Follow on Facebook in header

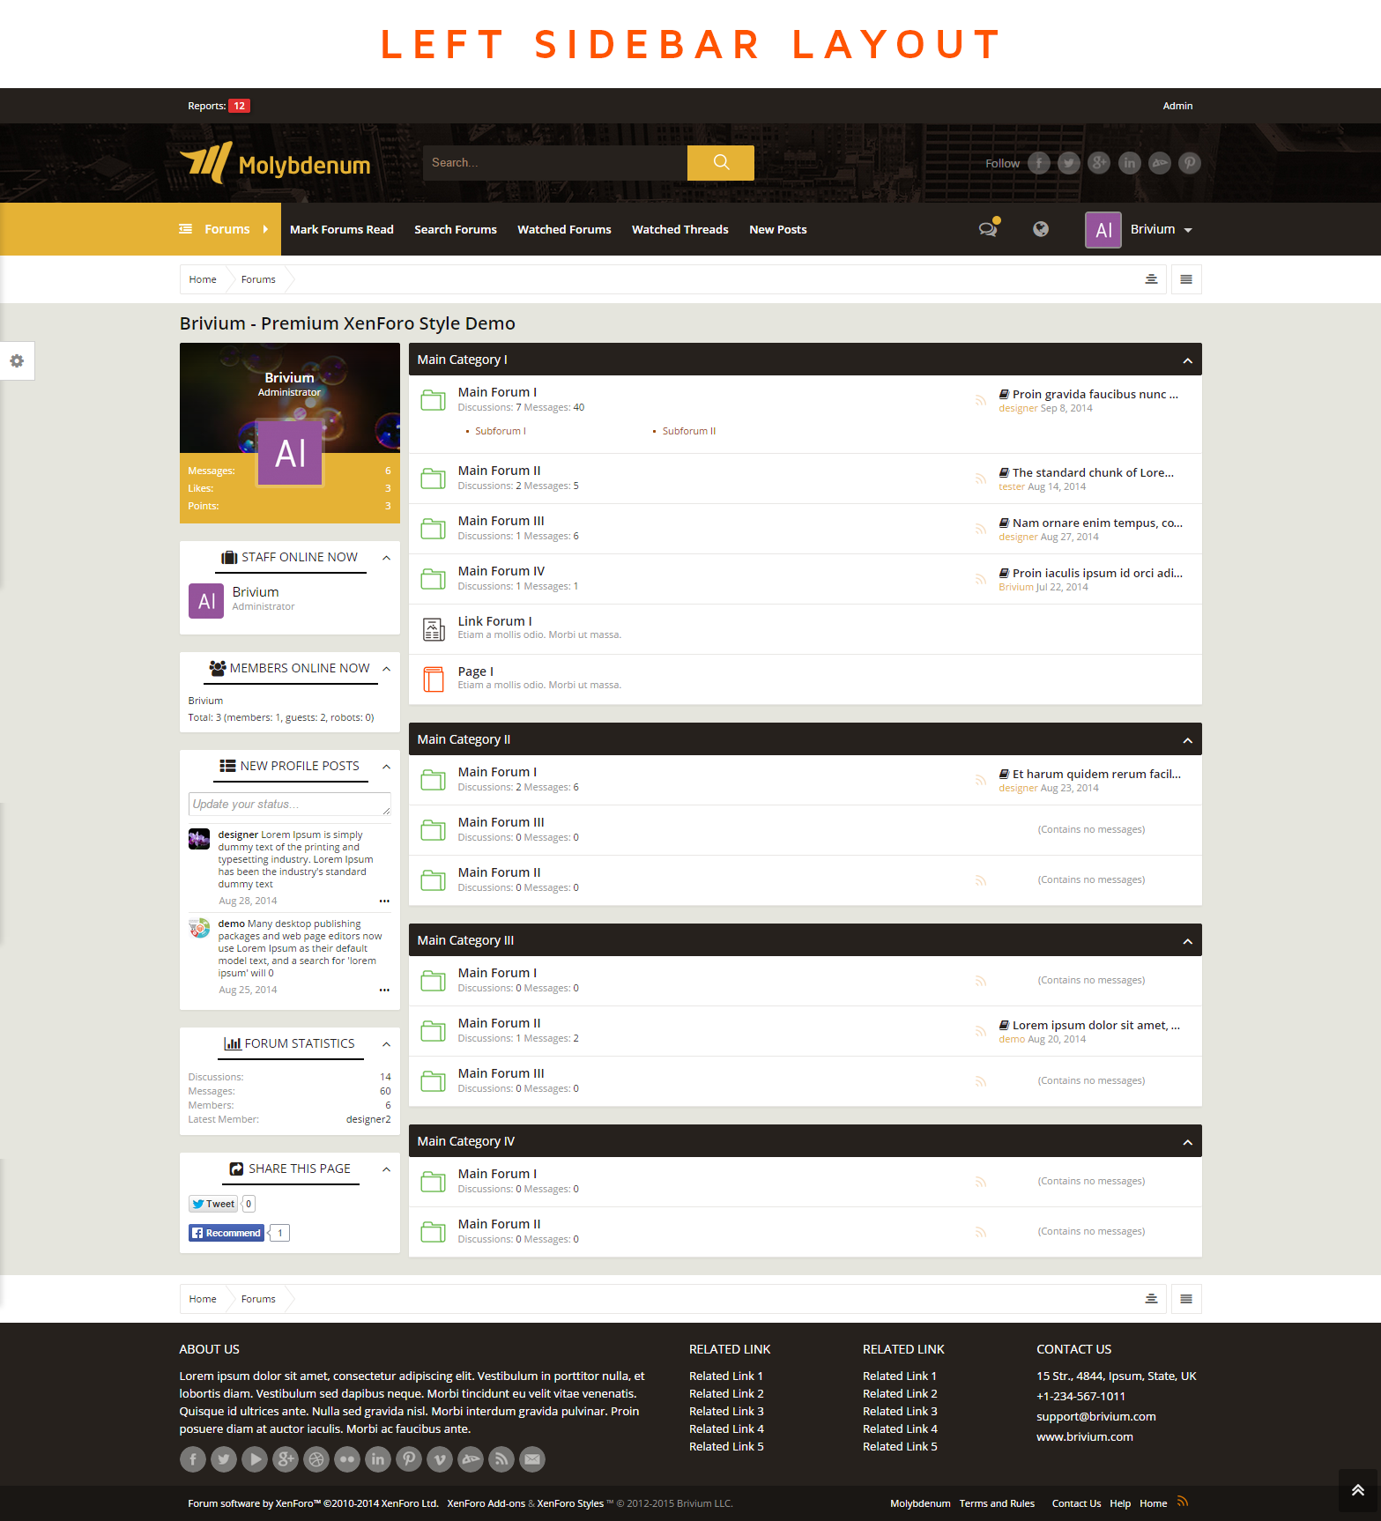click(1039, 163)
